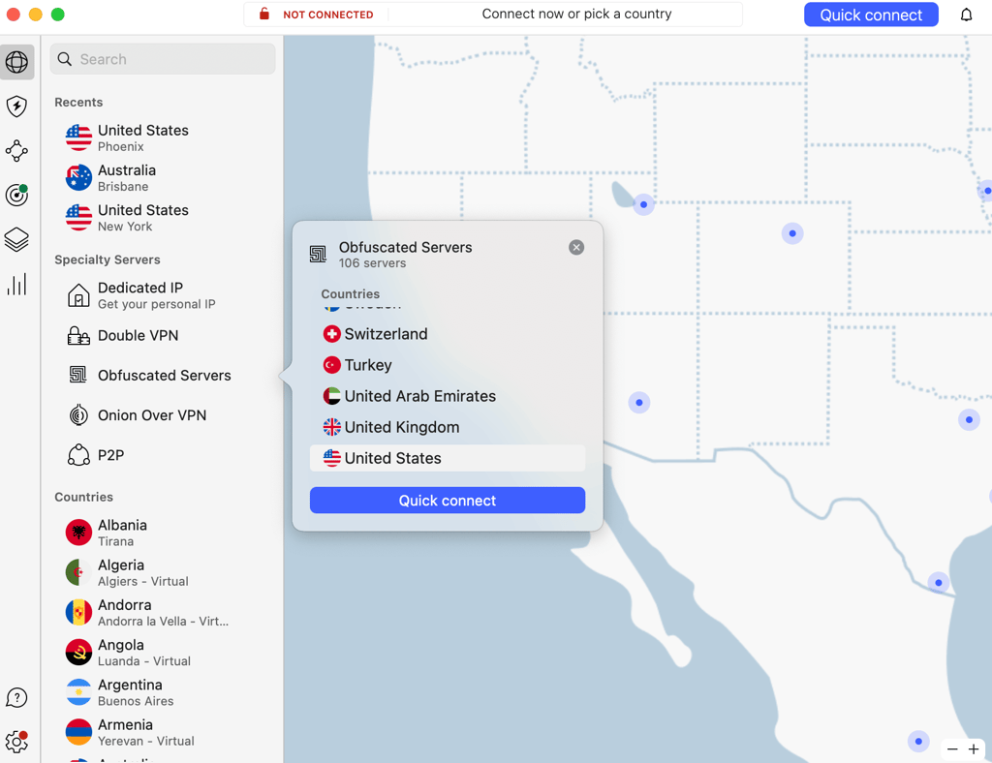Open the statistics bar chart icon
Image resolution: width=992 pixels, height=763 pixels.
tap(17, 285)
